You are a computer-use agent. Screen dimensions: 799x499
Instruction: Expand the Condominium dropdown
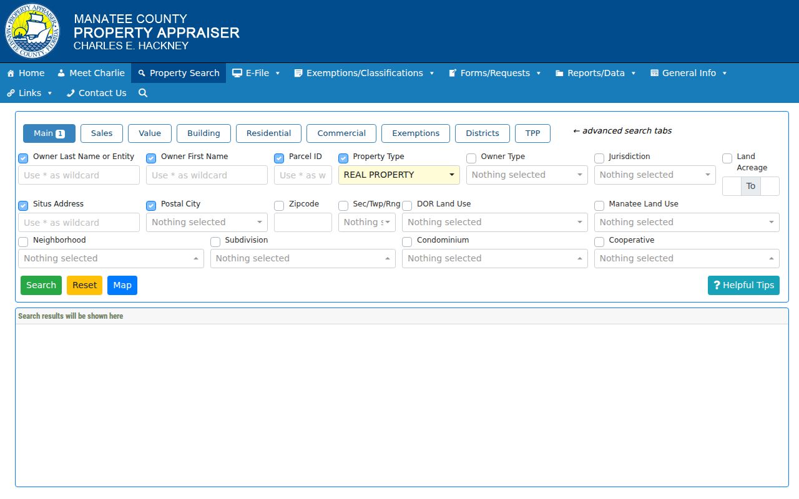pyautogui.click(x=495, y=258)
